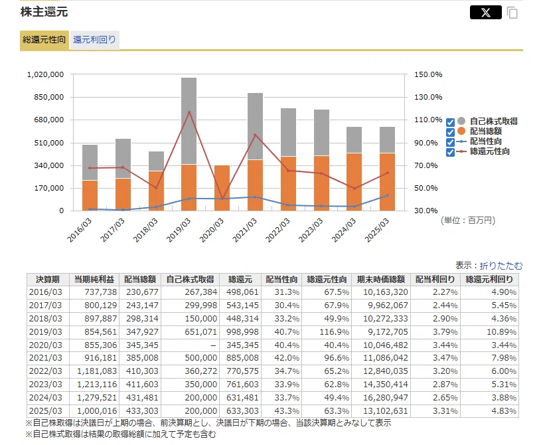Click the 2024/03 x-axis label

[344, 230]
